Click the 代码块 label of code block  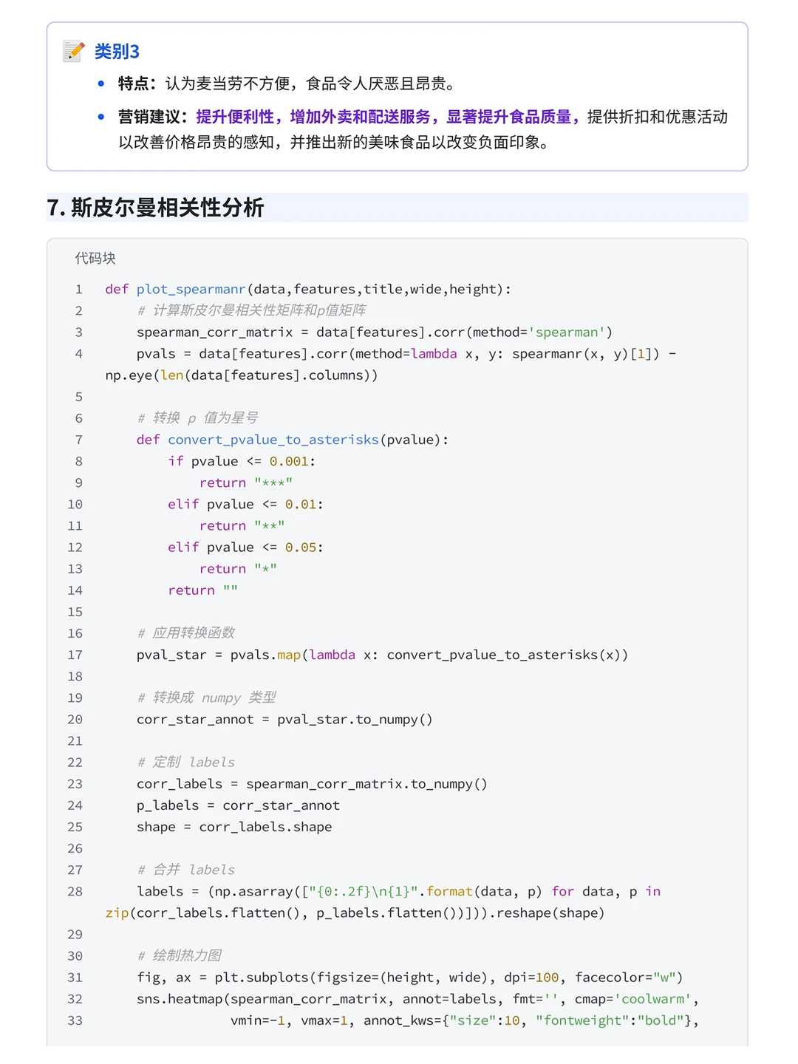(95, 258)
